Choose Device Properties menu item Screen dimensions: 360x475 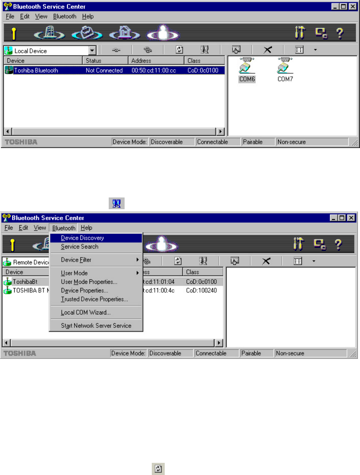[x=96, y=291]
